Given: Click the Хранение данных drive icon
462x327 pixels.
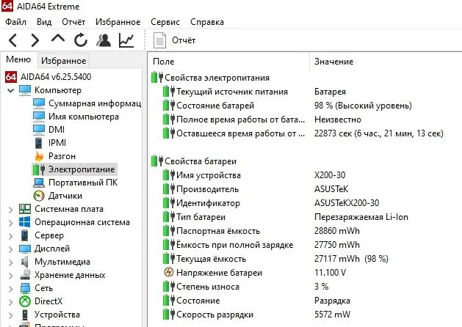Looking at the screenshot, I should tap(25, 275).
